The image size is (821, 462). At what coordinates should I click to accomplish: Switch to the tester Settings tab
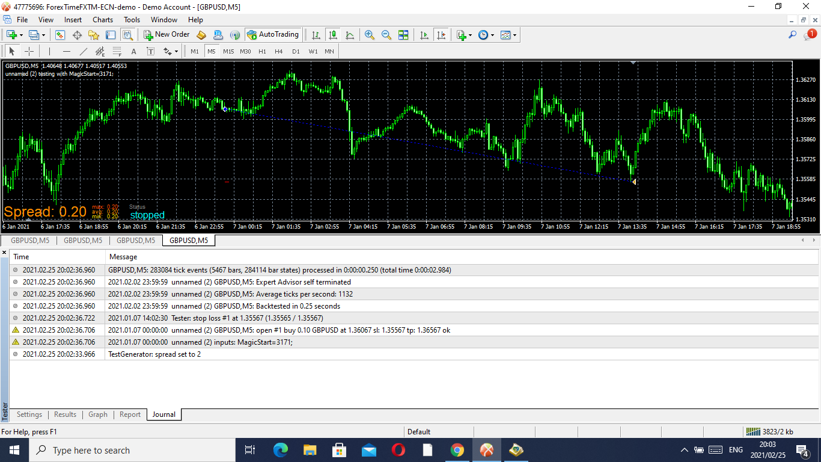[29, 414]
